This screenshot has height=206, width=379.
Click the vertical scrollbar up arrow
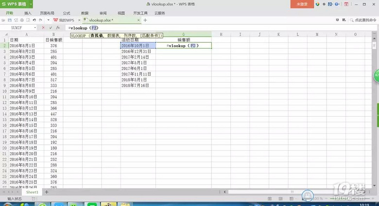point(374,39)
